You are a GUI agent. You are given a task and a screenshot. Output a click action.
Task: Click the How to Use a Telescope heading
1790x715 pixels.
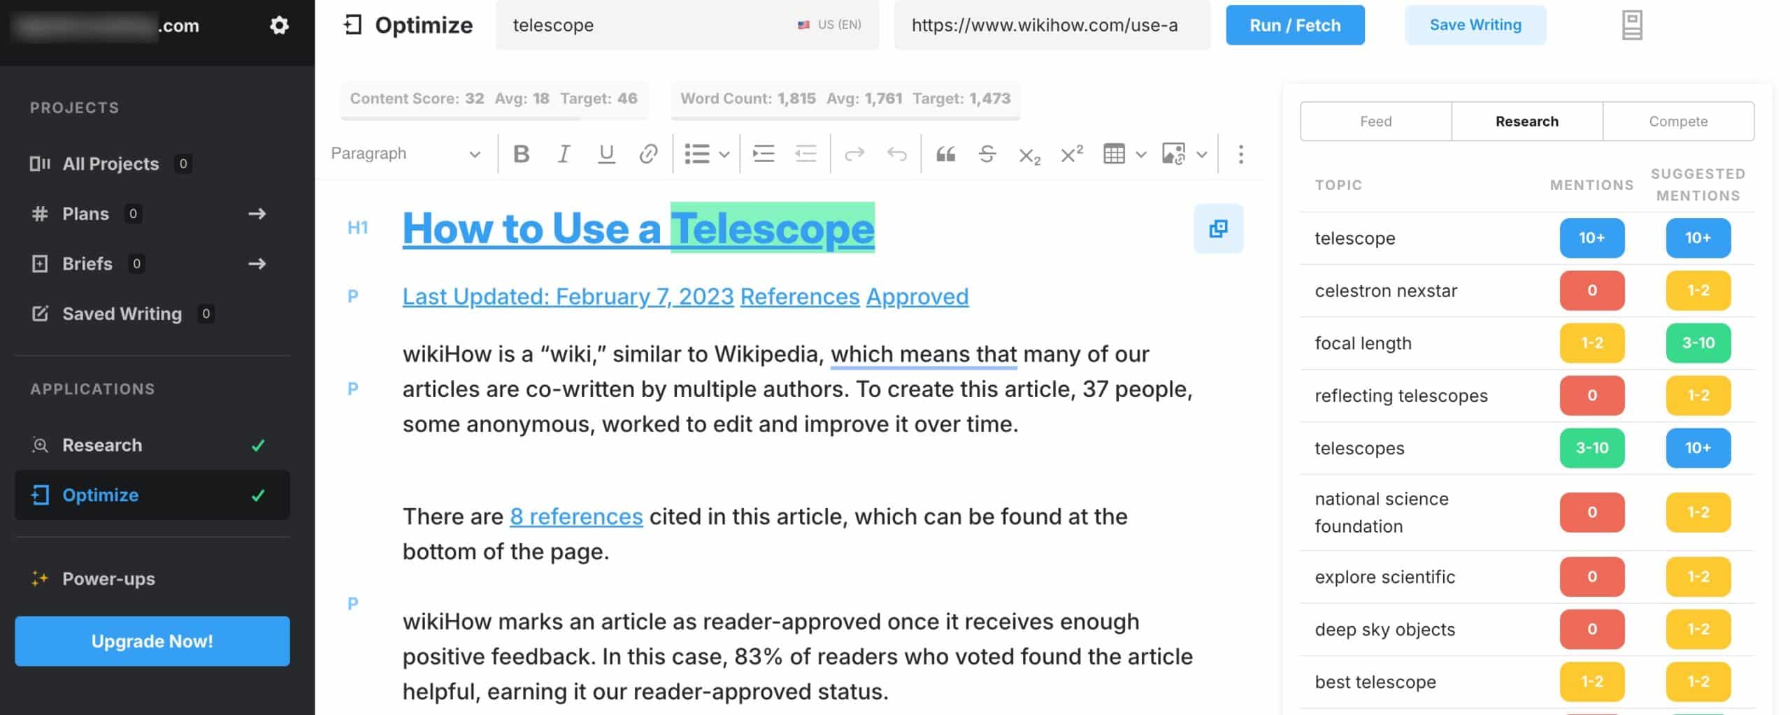click(x=638, y=229)
